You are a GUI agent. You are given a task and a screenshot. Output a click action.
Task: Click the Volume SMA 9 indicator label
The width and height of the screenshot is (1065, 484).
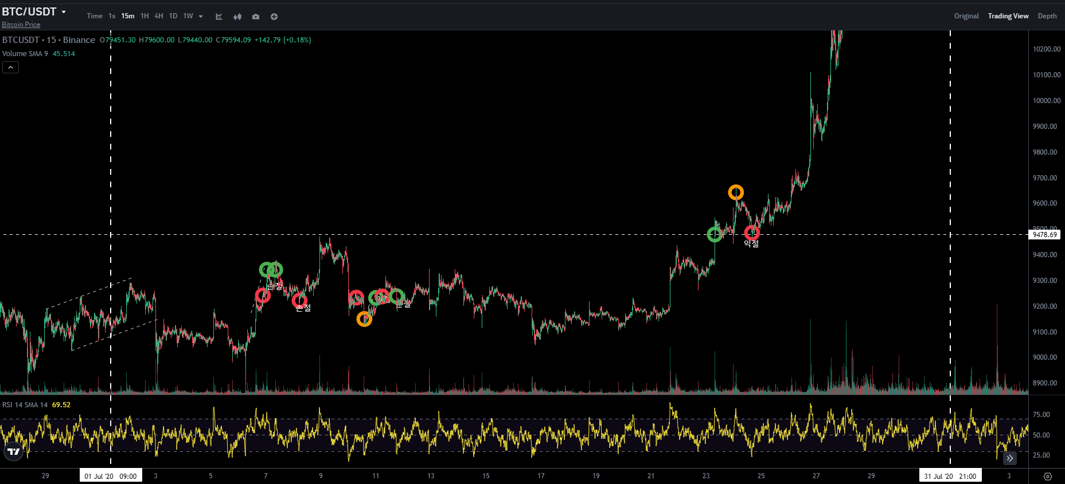[25, 54]
